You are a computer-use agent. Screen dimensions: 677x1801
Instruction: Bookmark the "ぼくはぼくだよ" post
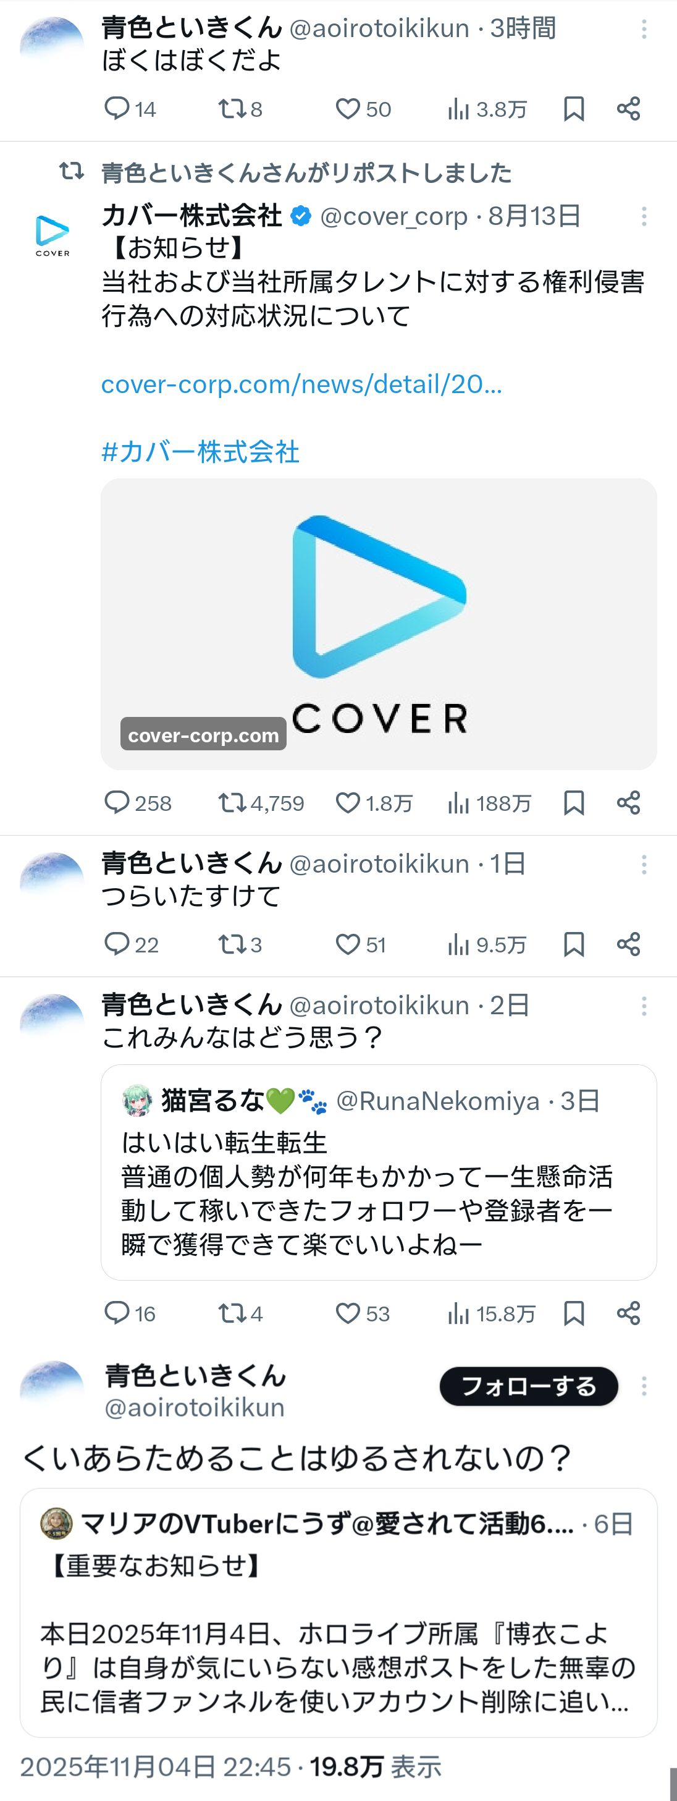(x=574, y=109)
